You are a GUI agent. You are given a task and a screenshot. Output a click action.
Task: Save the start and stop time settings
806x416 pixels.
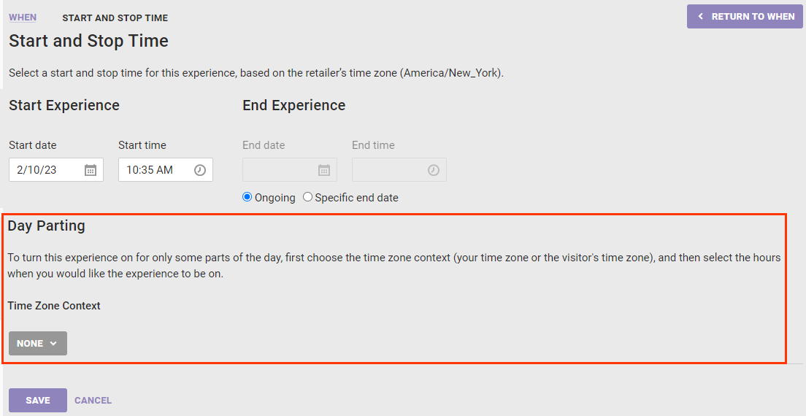click(x=38, y=400)
